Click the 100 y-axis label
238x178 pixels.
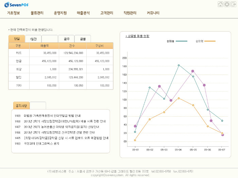point(124,100)
